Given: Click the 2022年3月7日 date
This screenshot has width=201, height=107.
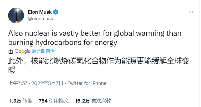Looking at the screenshot, I should click(x=47, y=83).
